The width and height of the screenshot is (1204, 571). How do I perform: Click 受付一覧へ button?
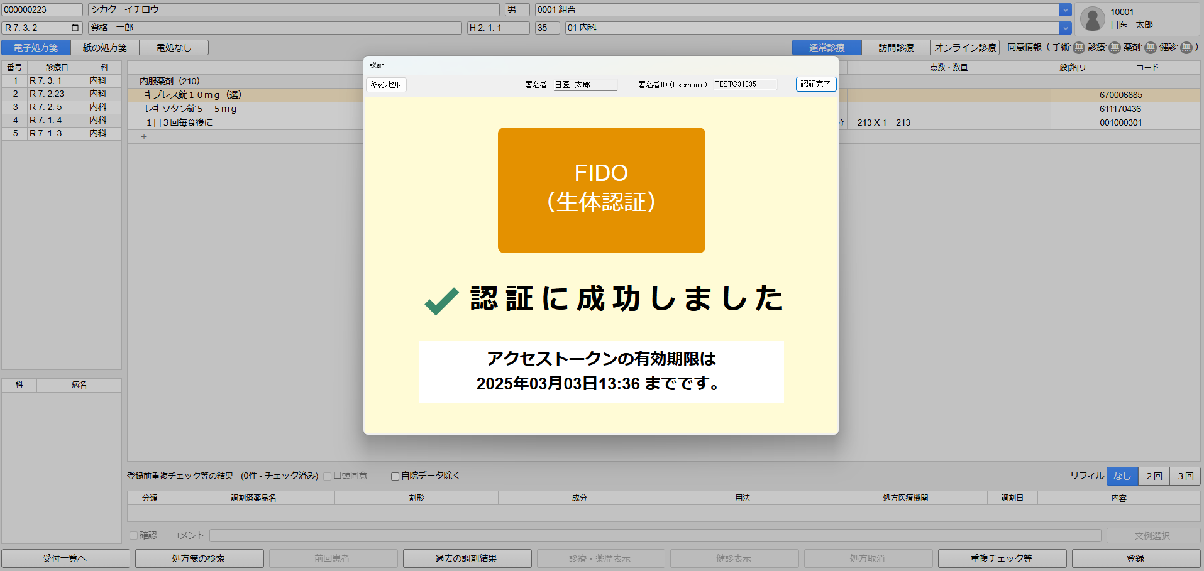(65, 558)
